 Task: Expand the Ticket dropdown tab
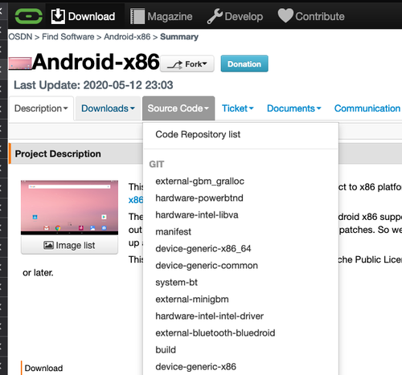[x=238, y=108]
